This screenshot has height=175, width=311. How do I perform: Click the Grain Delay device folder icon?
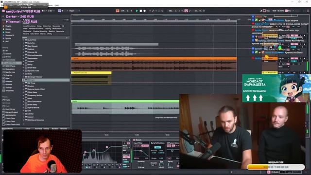click(26, 105)
